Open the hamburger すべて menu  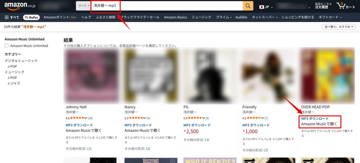pos(12,17)
